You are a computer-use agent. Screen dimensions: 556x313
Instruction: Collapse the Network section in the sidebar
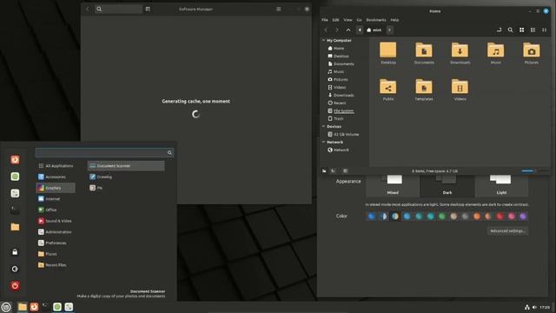[x=323, y=142]
